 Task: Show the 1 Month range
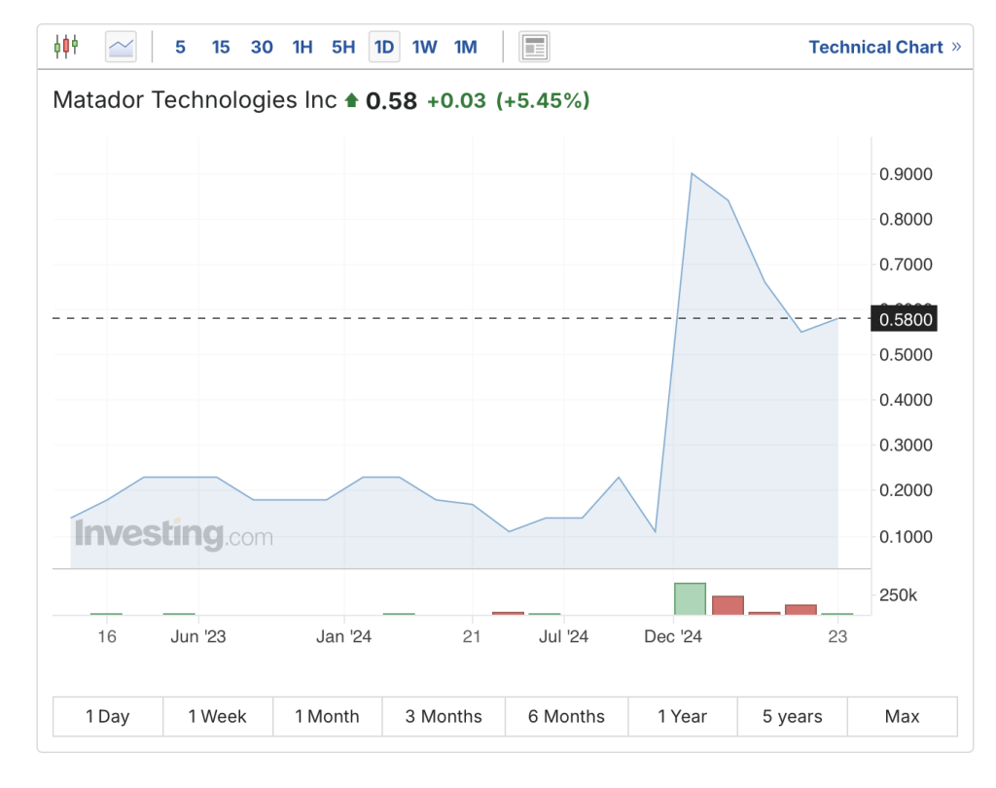[327, 716]
